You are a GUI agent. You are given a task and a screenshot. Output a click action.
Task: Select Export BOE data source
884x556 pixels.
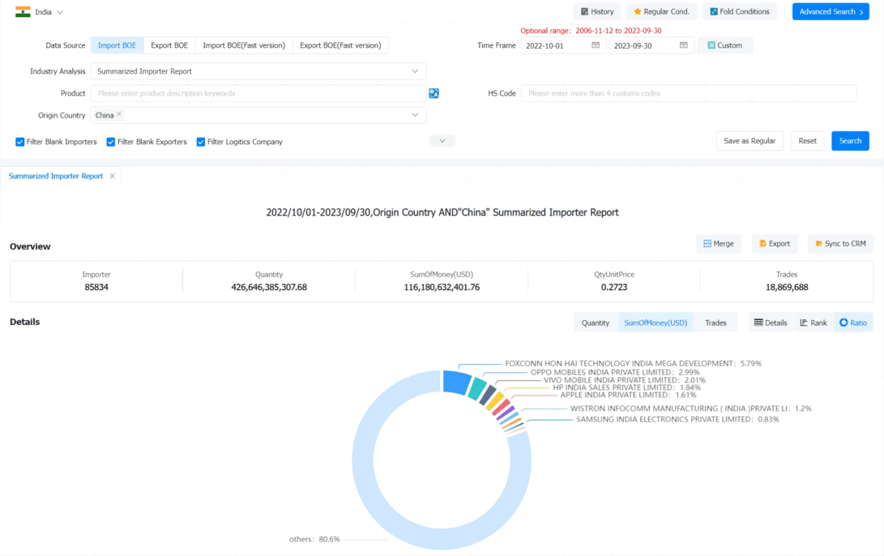169,45
